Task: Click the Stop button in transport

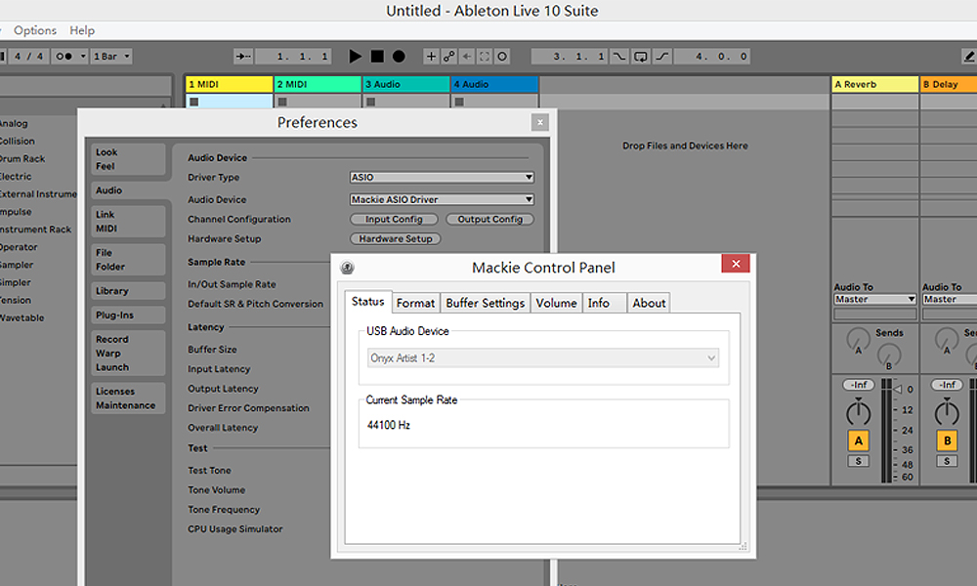Action: [x=377, y=57]
